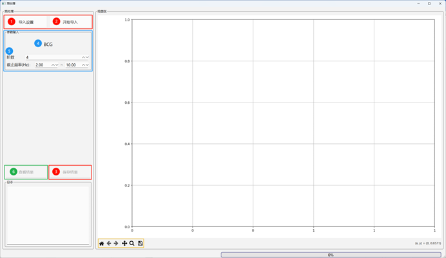Click the 保存结果 save results button
Image resolution: width=446 pixels, height=258 pixels.
pos(70,172)
